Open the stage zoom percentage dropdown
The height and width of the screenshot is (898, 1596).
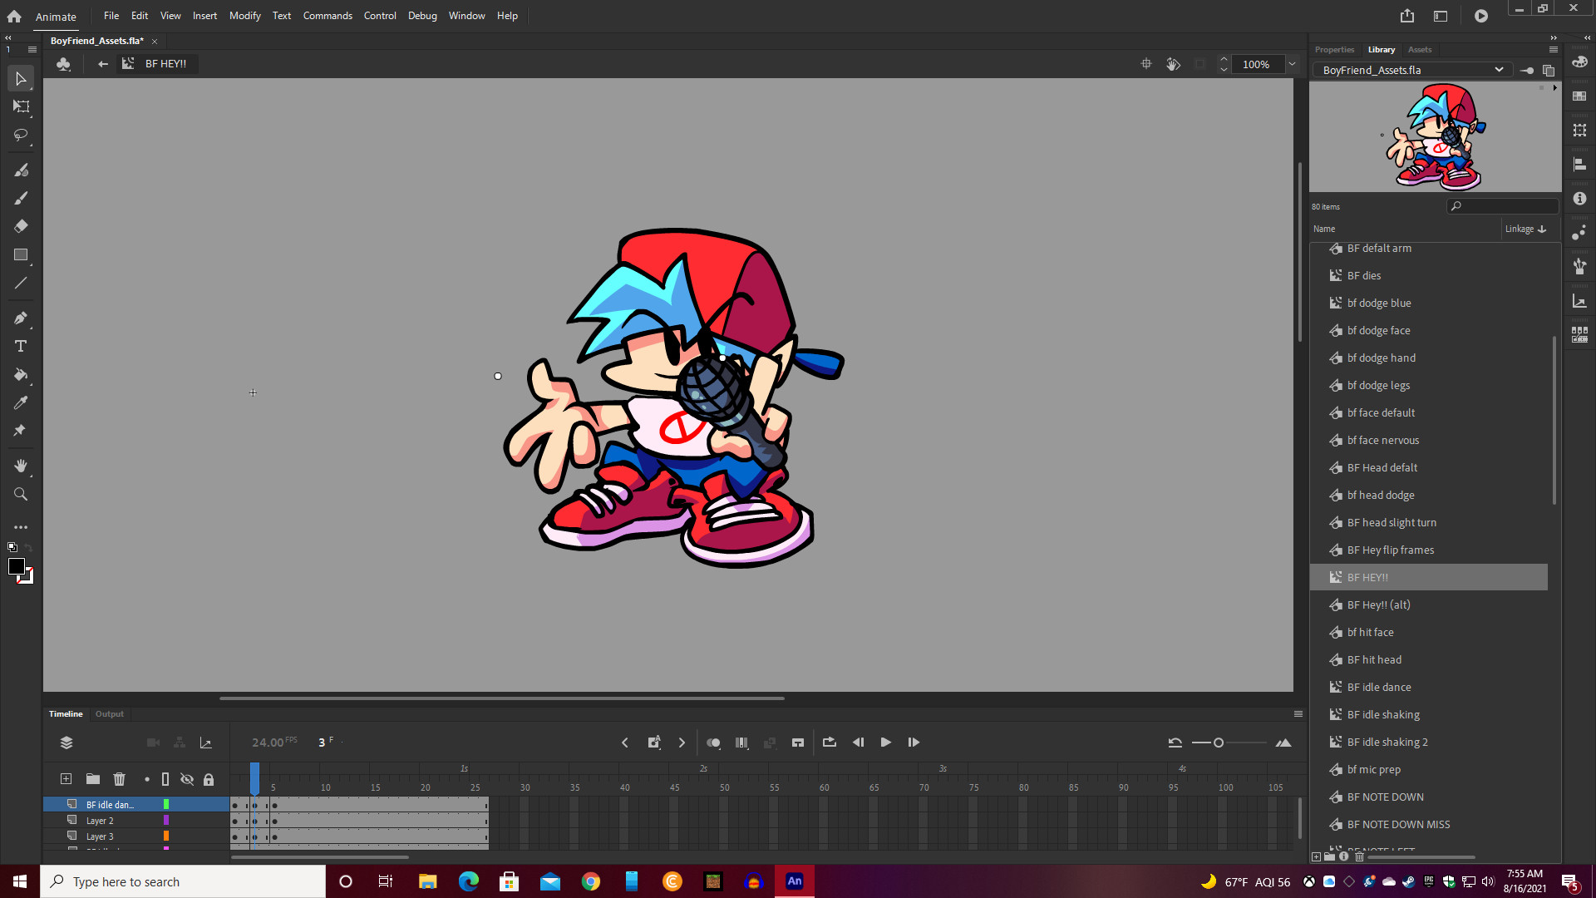point(1292,64)
